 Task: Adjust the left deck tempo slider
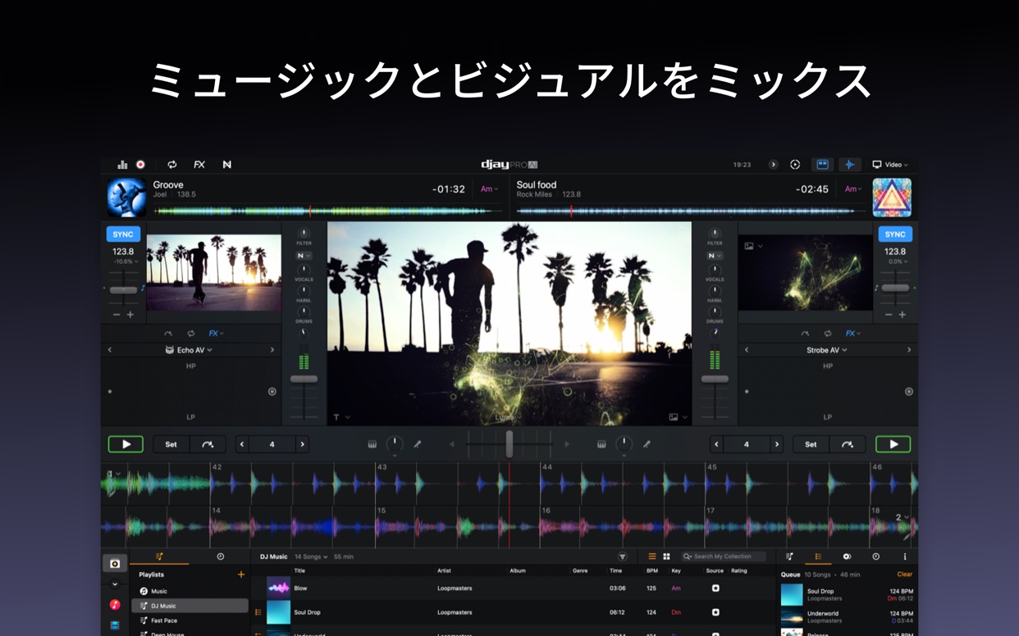121,288
